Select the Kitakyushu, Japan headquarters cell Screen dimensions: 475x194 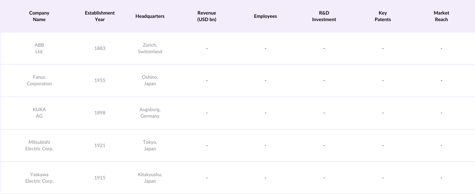150,178
